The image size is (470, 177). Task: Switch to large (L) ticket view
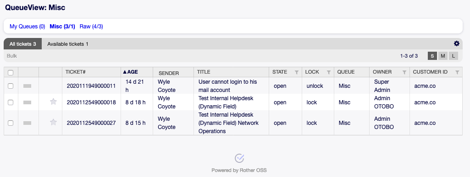pos(453,56)
